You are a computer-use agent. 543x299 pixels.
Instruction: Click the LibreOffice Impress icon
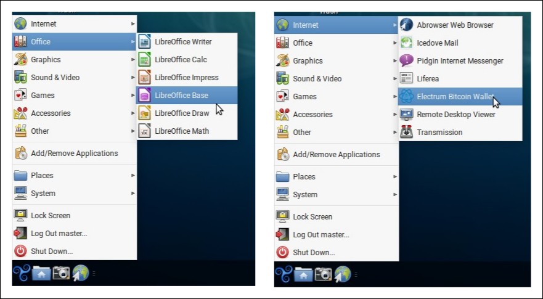click(x=144, y=78)
